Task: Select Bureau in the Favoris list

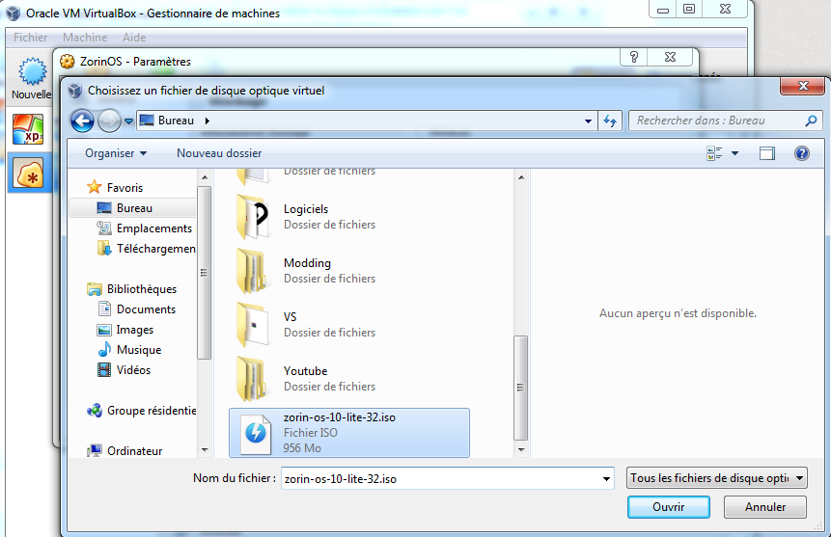Action: (x=134, y=208)
